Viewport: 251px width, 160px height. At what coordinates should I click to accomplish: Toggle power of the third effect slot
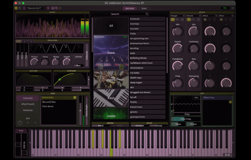tap(205, 19)
